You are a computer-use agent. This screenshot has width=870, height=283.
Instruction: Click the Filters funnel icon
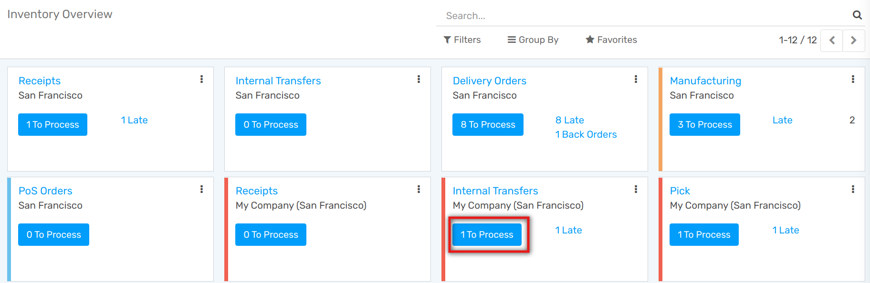pyautogui.click(x=447, y=40)
